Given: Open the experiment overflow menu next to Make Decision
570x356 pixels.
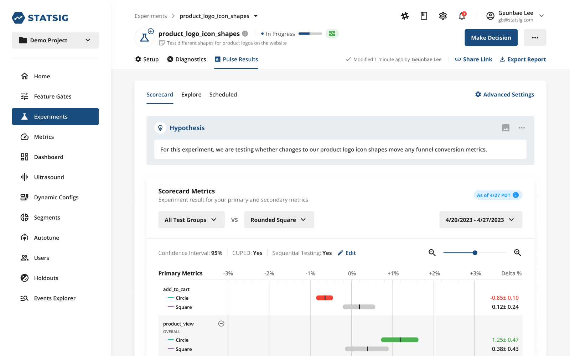Looking at the screenshot, I should coord(535,37).
